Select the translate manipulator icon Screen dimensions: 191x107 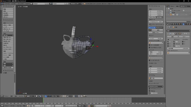(46, 96)
